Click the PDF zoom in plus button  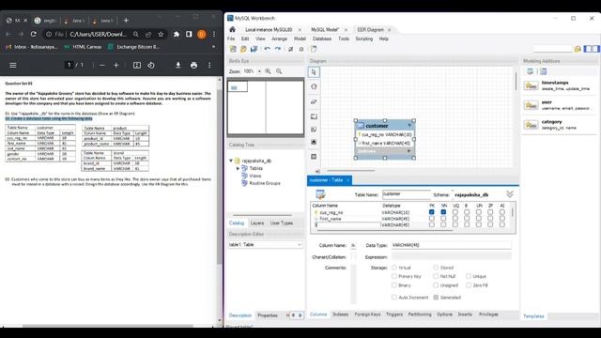coord(116,65)
